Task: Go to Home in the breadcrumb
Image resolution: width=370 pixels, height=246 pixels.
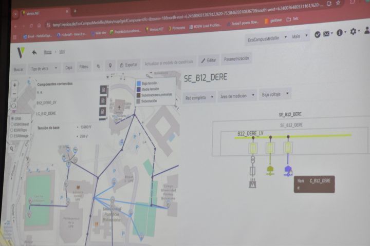Action: [x=47, y=52]
